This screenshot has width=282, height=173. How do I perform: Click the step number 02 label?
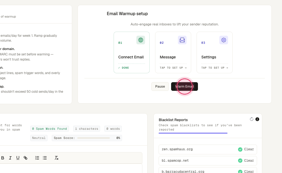(162, 43)
